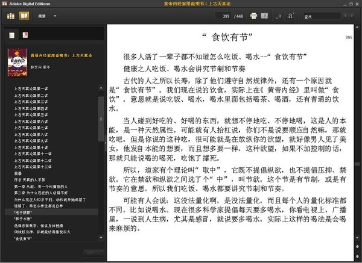The image size is (362, 263).
Task: Open the 第二章 chapter entry
Action: coord(40,193)
